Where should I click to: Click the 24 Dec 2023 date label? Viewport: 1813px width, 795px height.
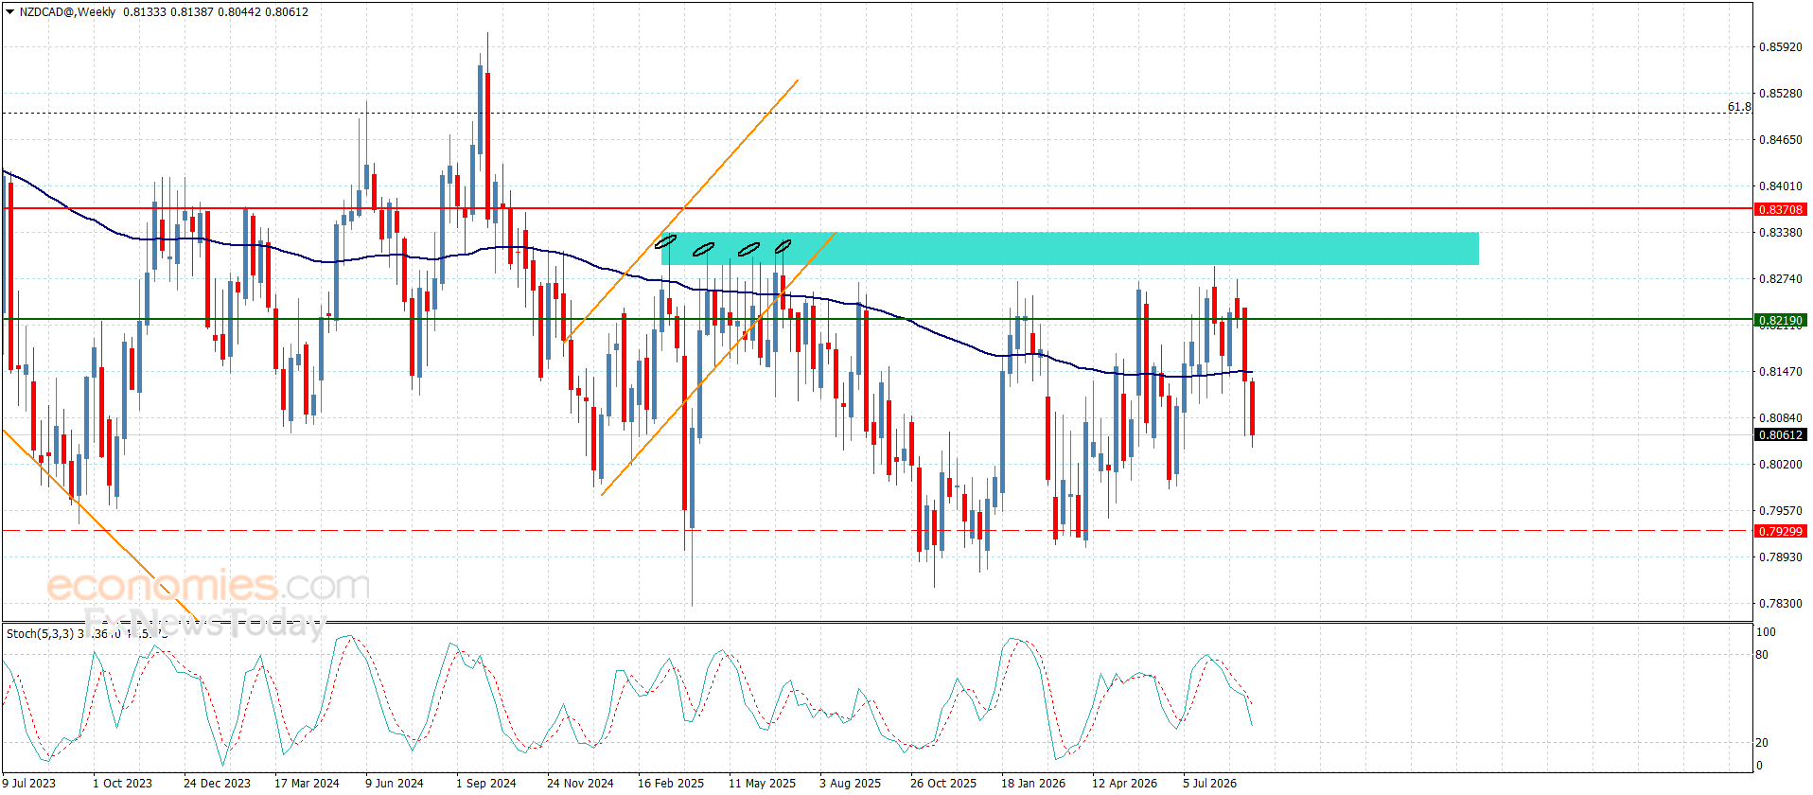coord(217,783)
